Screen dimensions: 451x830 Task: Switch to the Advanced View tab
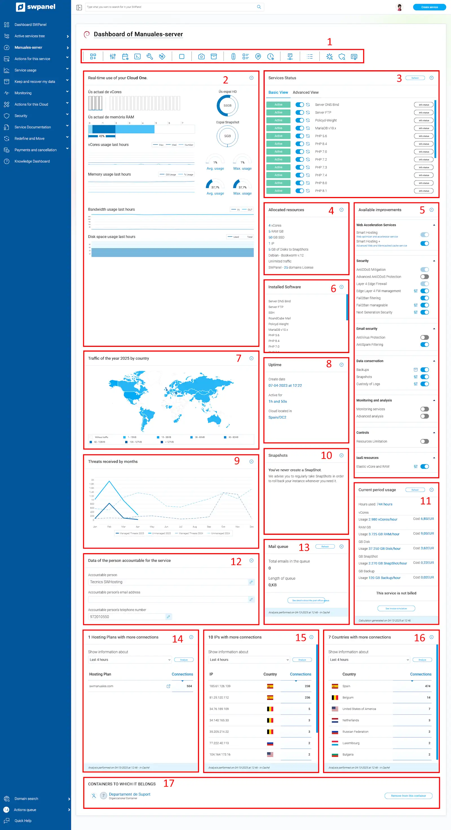[x=306, y=93]
